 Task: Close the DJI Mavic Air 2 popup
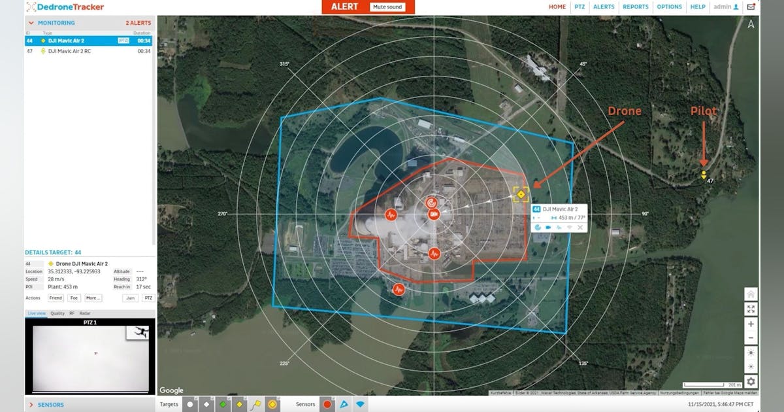[x=580, y=227]
